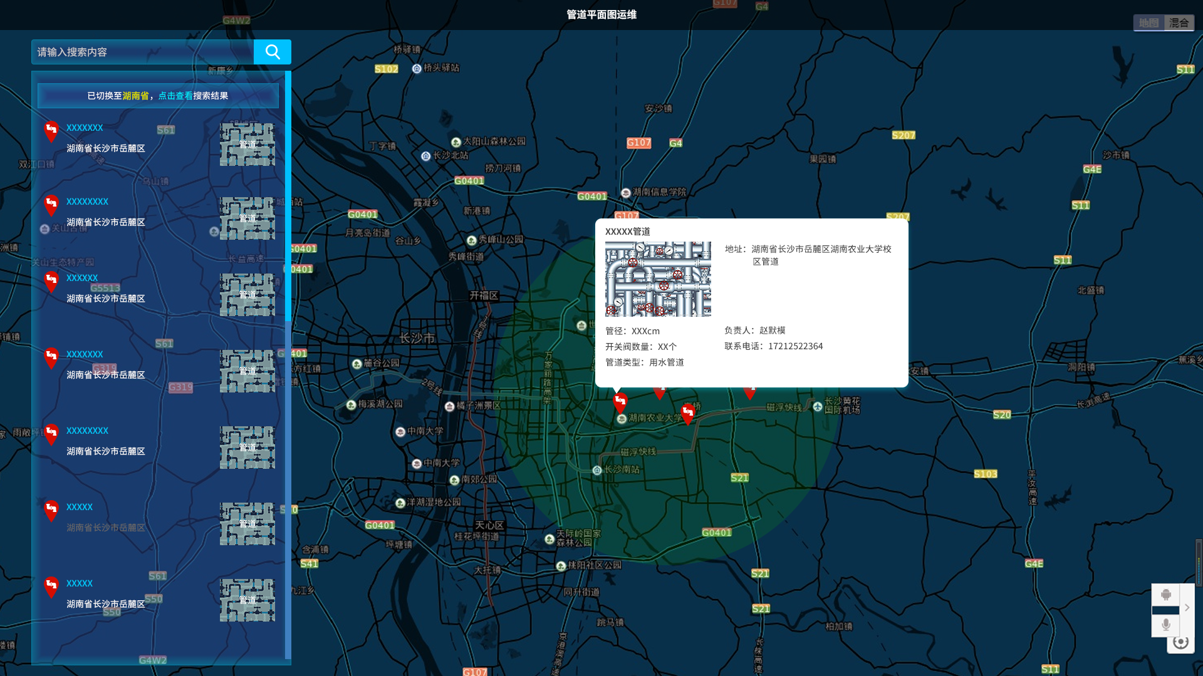
Task: Click the 秀峰山公园 park icon
Action: pos(472,241)
